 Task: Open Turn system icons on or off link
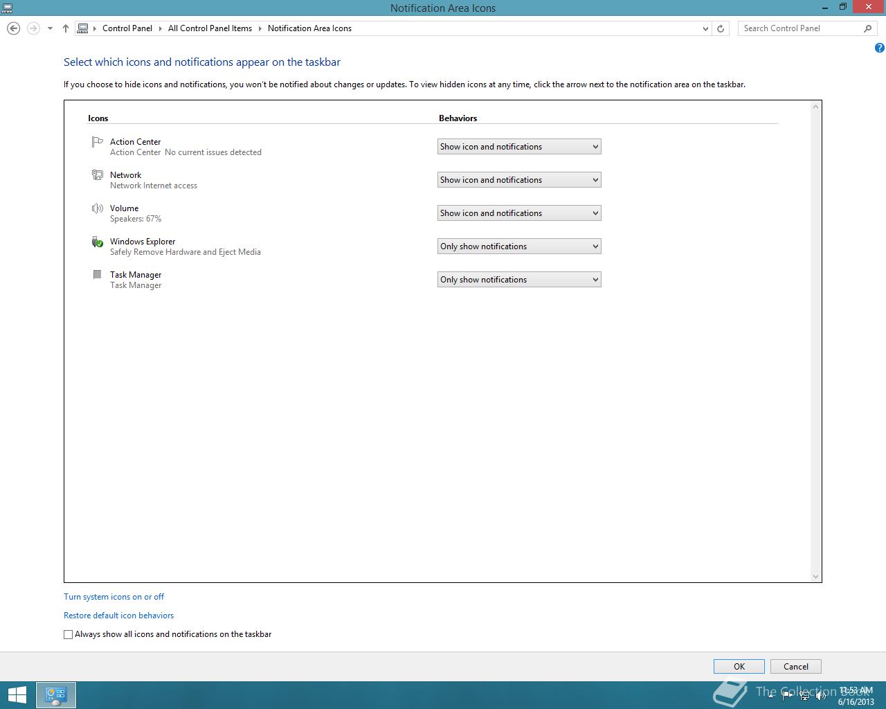(114, 597)
